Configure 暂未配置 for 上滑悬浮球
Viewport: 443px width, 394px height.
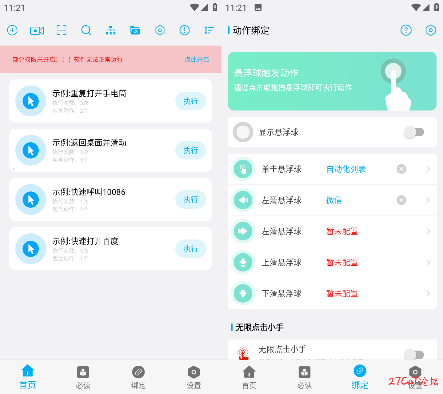342,262
